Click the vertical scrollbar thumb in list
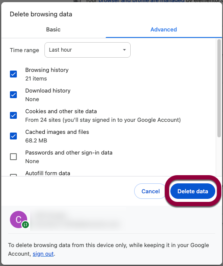The width and height of the screenshot is (223, 266). click(219, 88)
